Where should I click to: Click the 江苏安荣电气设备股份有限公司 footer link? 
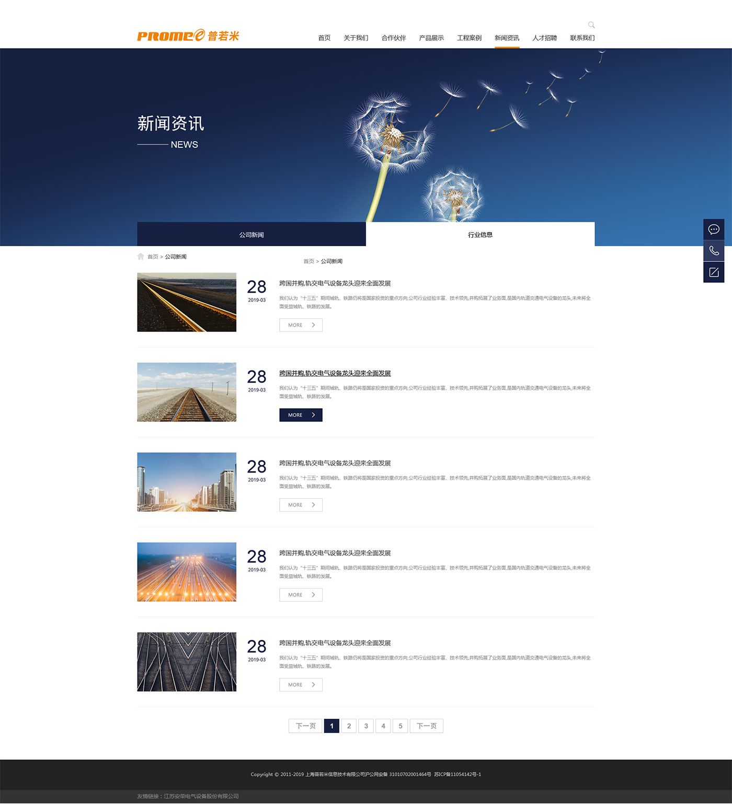point(201,796)
